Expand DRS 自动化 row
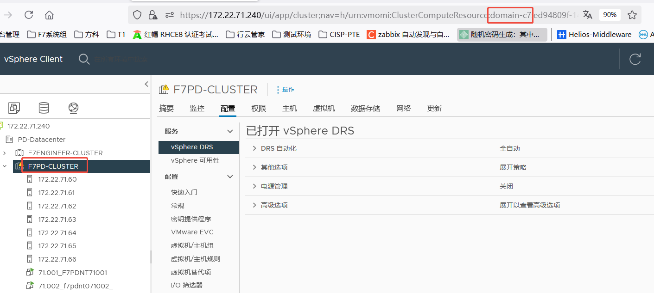 click(x=254, y=148)
